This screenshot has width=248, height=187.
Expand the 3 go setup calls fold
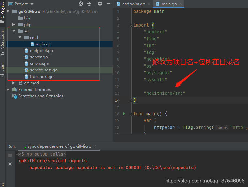(17, 154)
